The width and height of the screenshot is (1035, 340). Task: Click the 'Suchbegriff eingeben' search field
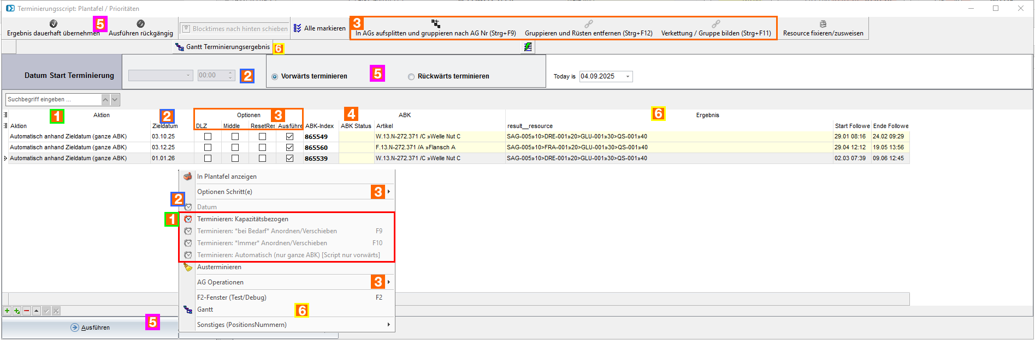(53, 100)
